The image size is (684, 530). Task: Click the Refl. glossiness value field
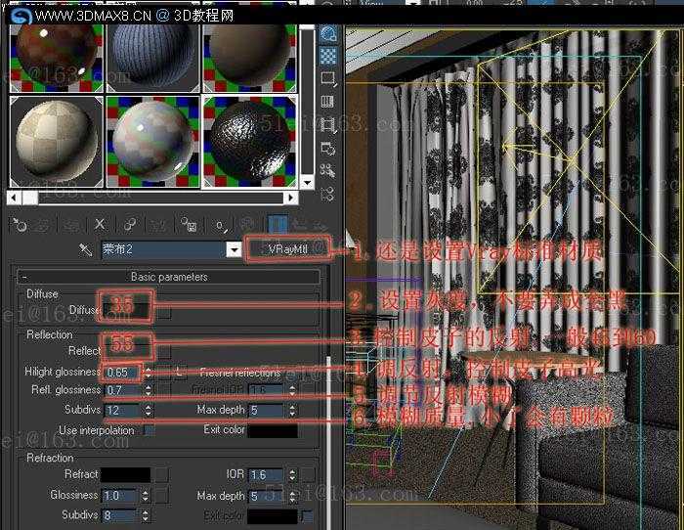[122, 390]
